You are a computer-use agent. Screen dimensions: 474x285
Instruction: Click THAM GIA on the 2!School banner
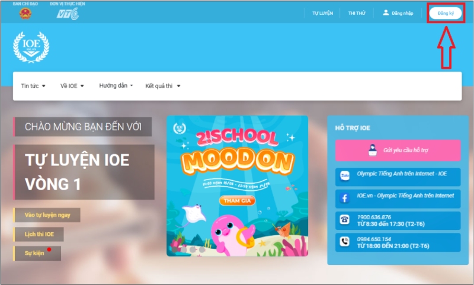tap(238, 200)
